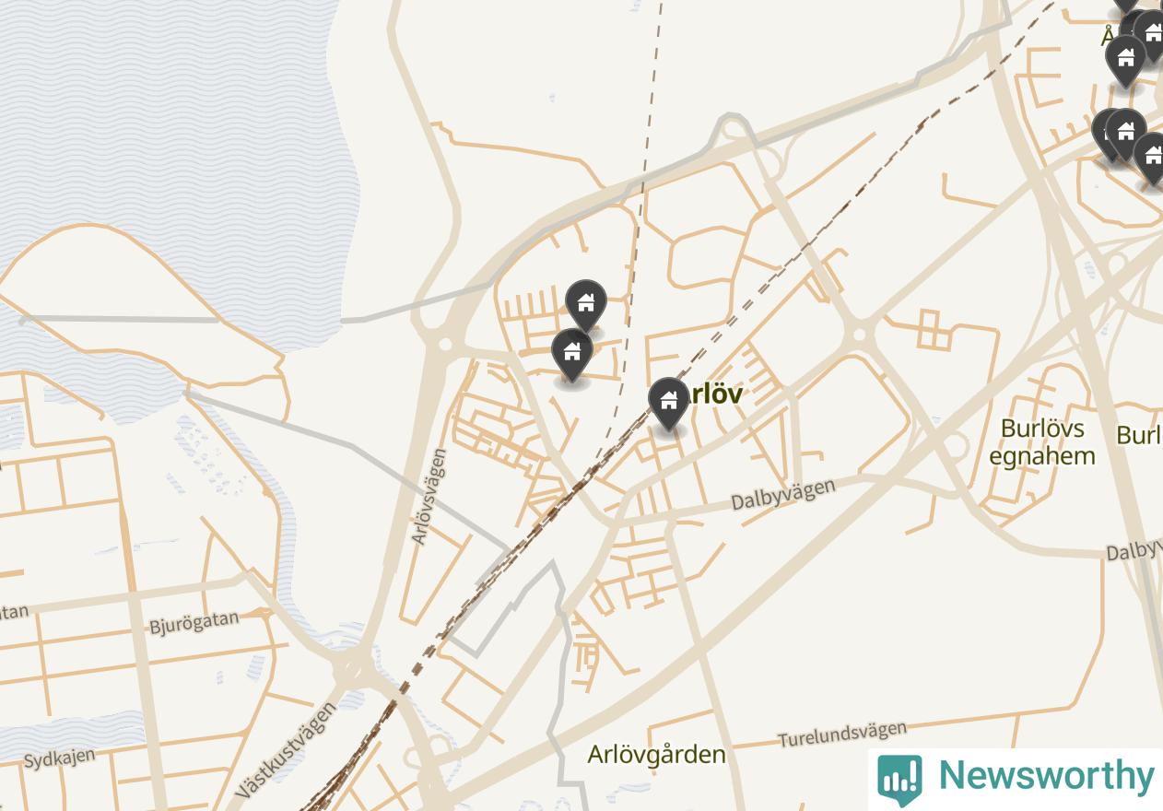This screenshot has height=811, width=1163.
Task: Click the Sydkajen street label
Action: tap(59, 759)
